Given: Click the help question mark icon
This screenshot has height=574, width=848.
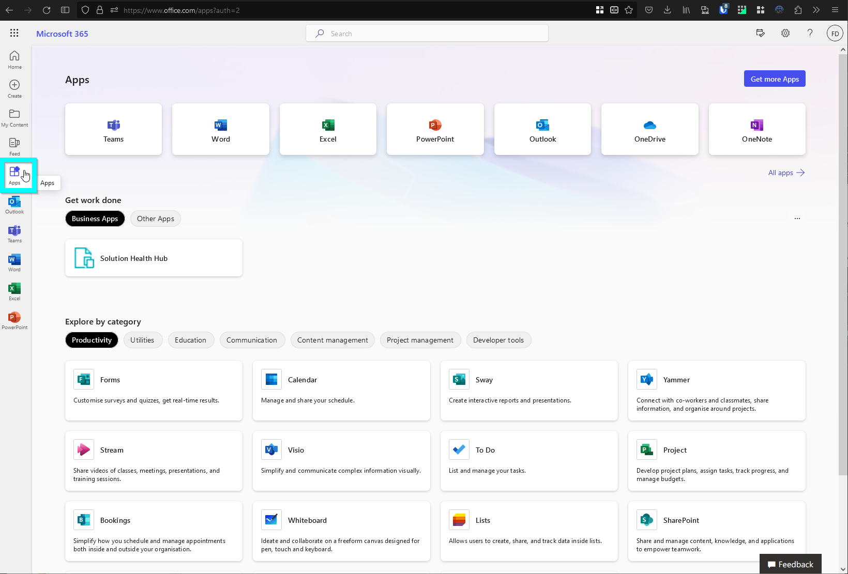Looking at the screenshot, I should click(810, 33).
